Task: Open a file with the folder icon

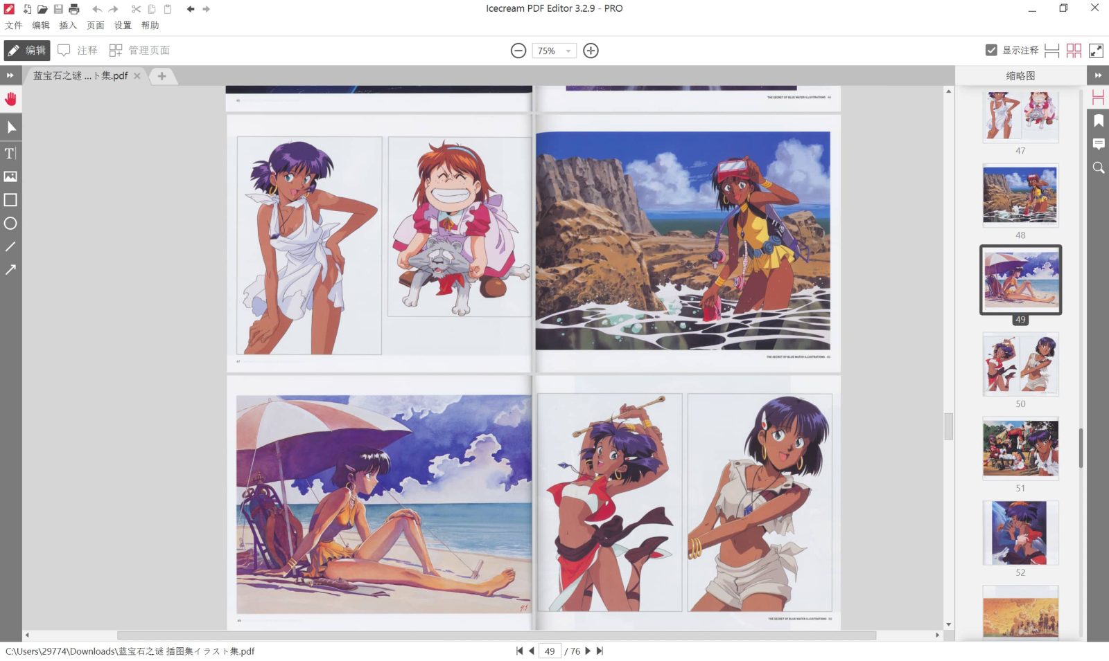Action: point(42,9)
